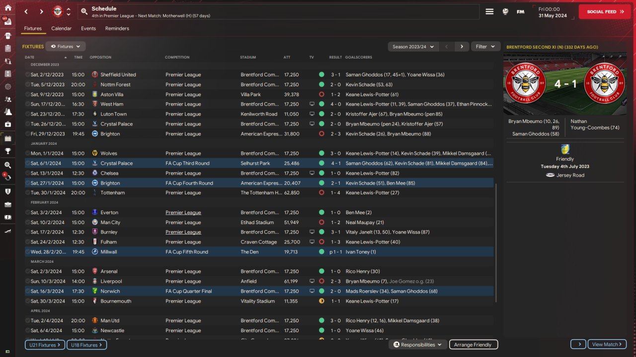The height and width of the screenshot is (357, 636).
Task: Select the Man Utd fixture row circle
Action: click(x=28, y=321)
